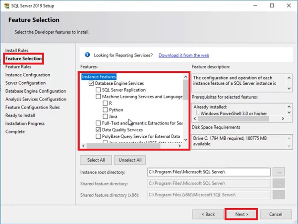This screenshot has width=298, height=224.
Task: Click prerequisites box scroll right arrow
Action: pyautogui.click(x=283, y=118)
